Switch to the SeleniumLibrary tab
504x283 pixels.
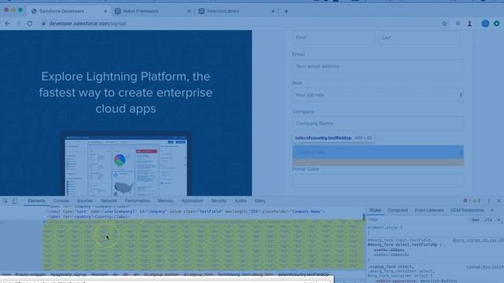(x=223, y=11)
